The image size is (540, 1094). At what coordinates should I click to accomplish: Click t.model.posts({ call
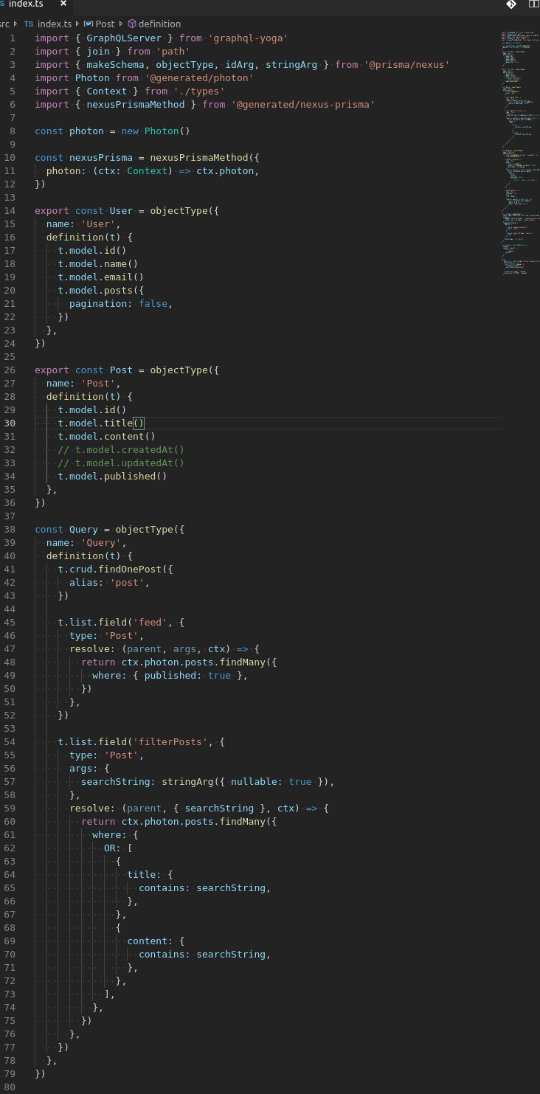101,291
